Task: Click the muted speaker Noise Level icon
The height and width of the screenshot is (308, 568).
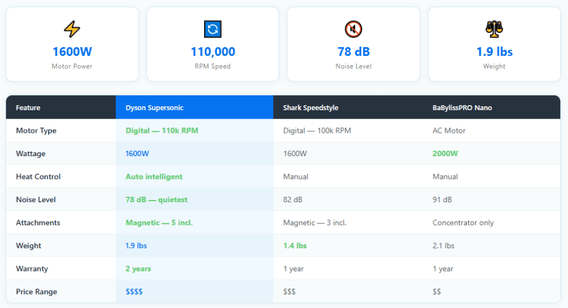Action: pos(353,29)
